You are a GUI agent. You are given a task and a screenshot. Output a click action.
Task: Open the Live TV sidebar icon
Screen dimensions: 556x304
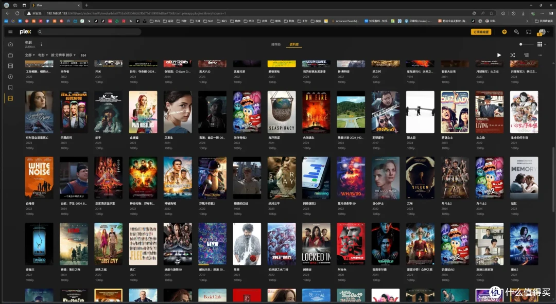[10, 55]
